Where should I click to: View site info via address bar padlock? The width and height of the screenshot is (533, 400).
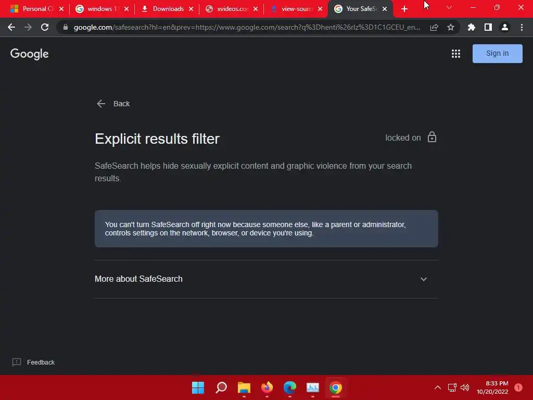[66, 27]
